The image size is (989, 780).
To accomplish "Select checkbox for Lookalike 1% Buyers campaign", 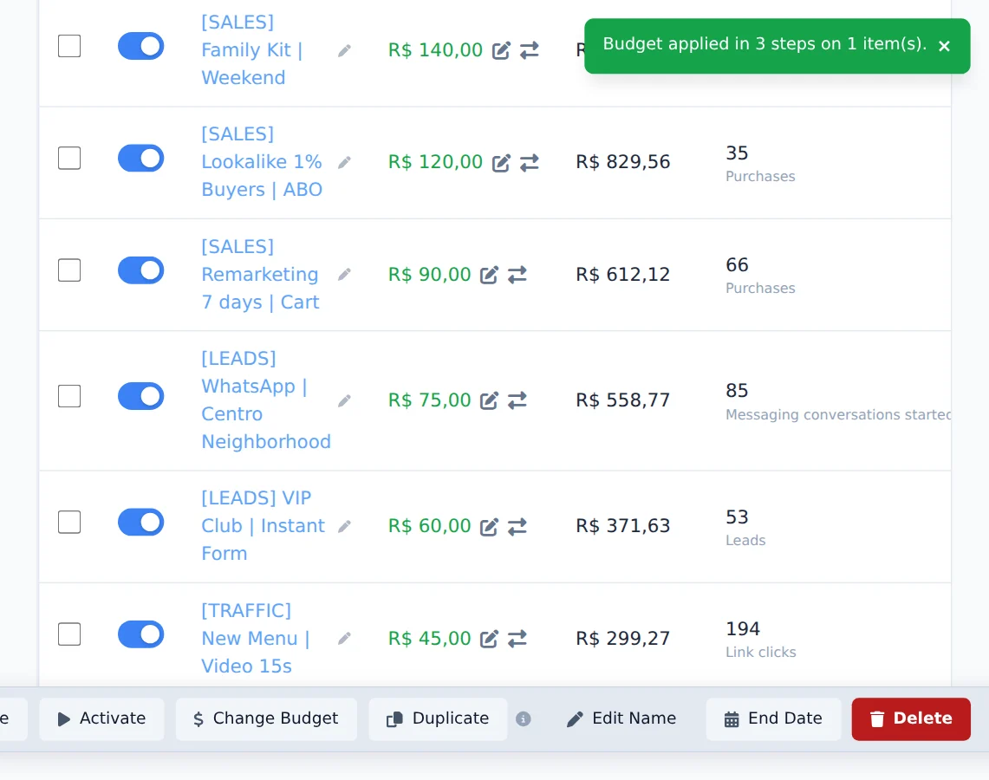I will tap(69, 159).
